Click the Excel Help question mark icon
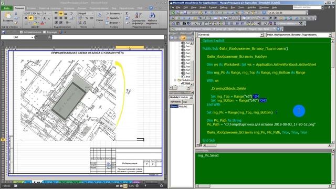Image resolution: width=336 pixels, height=189 pixels. click(x=151, y=8)
